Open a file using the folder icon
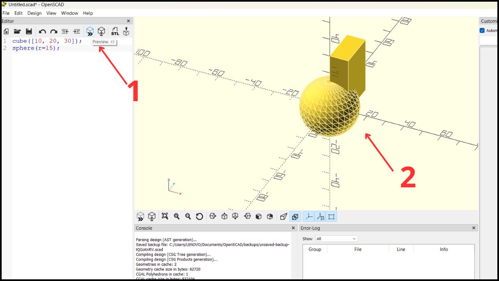 tap(17, 31)
